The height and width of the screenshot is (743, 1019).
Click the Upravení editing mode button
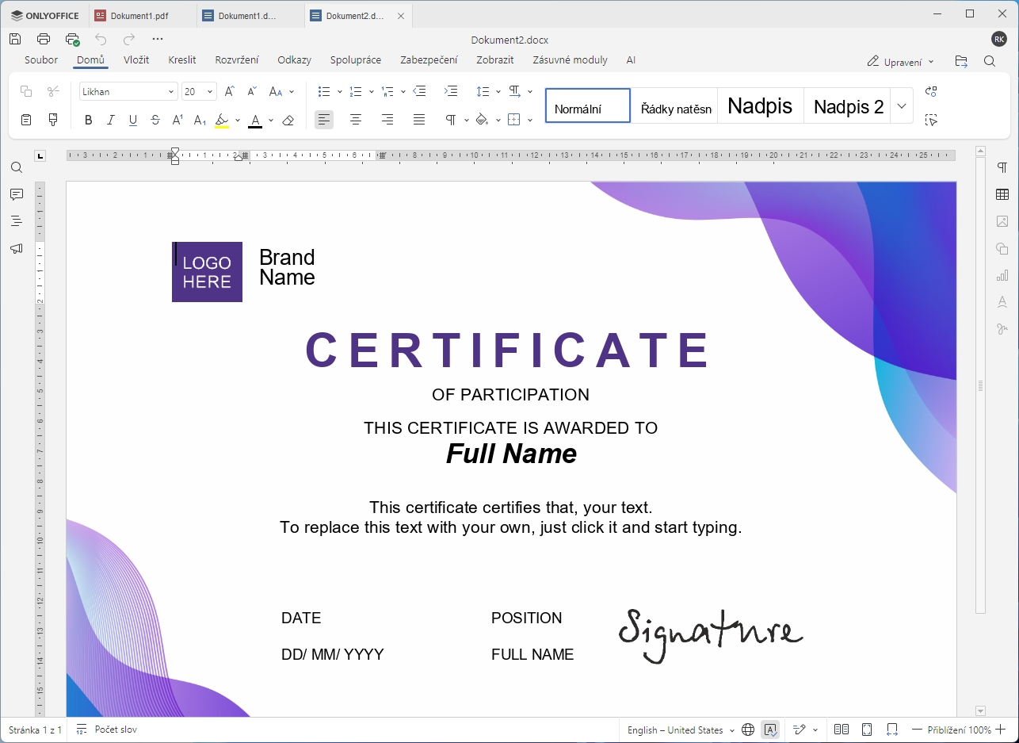point(900,61)
